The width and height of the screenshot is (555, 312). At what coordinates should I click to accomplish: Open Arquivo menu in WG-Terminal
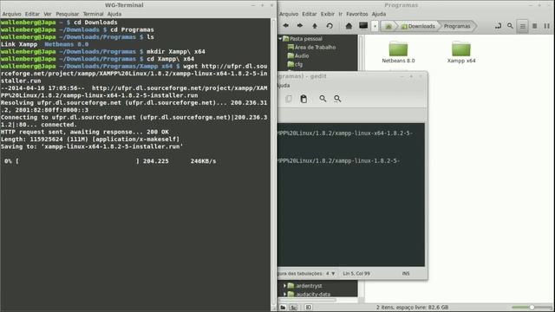pos(11,14)
